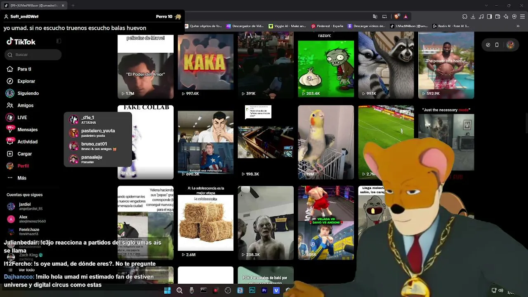
Task: Open the profile avatar menu
Action: click(510, 45)
